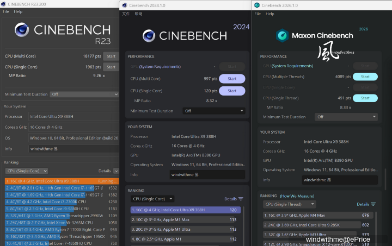392x246 pixels.
Task: Select R23 rank 6 Threadripper 2990W row
Action: coord(62,216)
